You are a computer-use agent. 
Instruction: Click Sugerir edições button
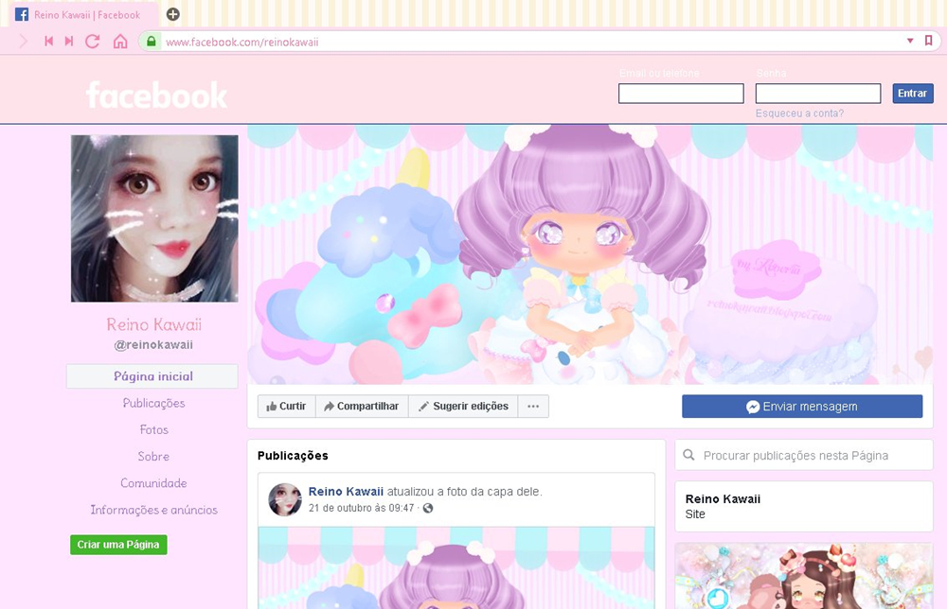463,407
